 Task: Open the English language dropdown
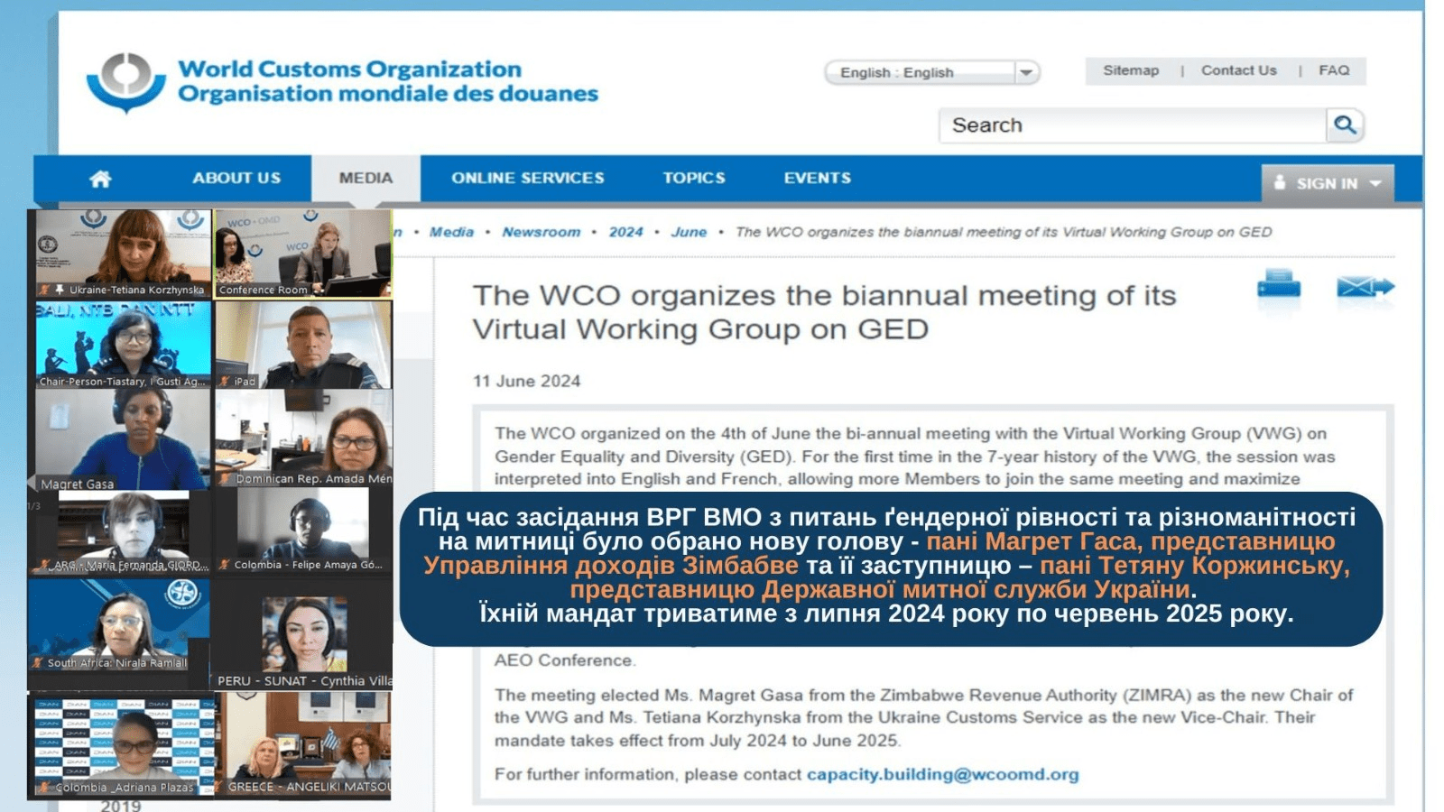click(932, 72)
